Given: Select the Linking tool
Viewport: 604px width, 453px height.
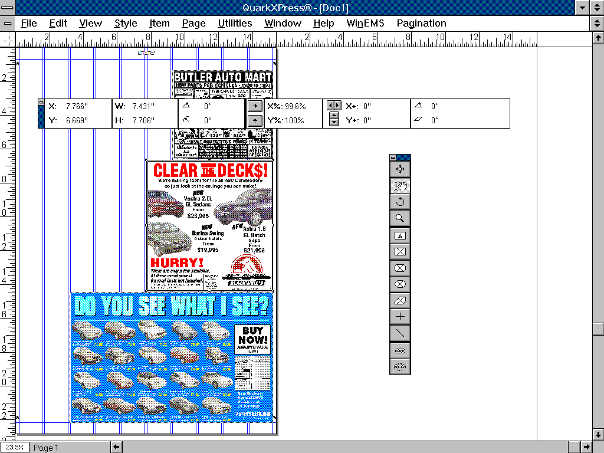Looking at the screenshot, I should pyautogui.click(x=400, y=350).
